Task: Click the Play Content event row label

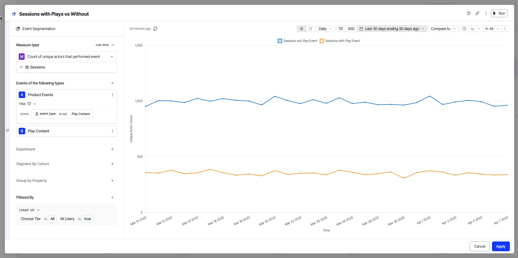Action: coord(38,131)
